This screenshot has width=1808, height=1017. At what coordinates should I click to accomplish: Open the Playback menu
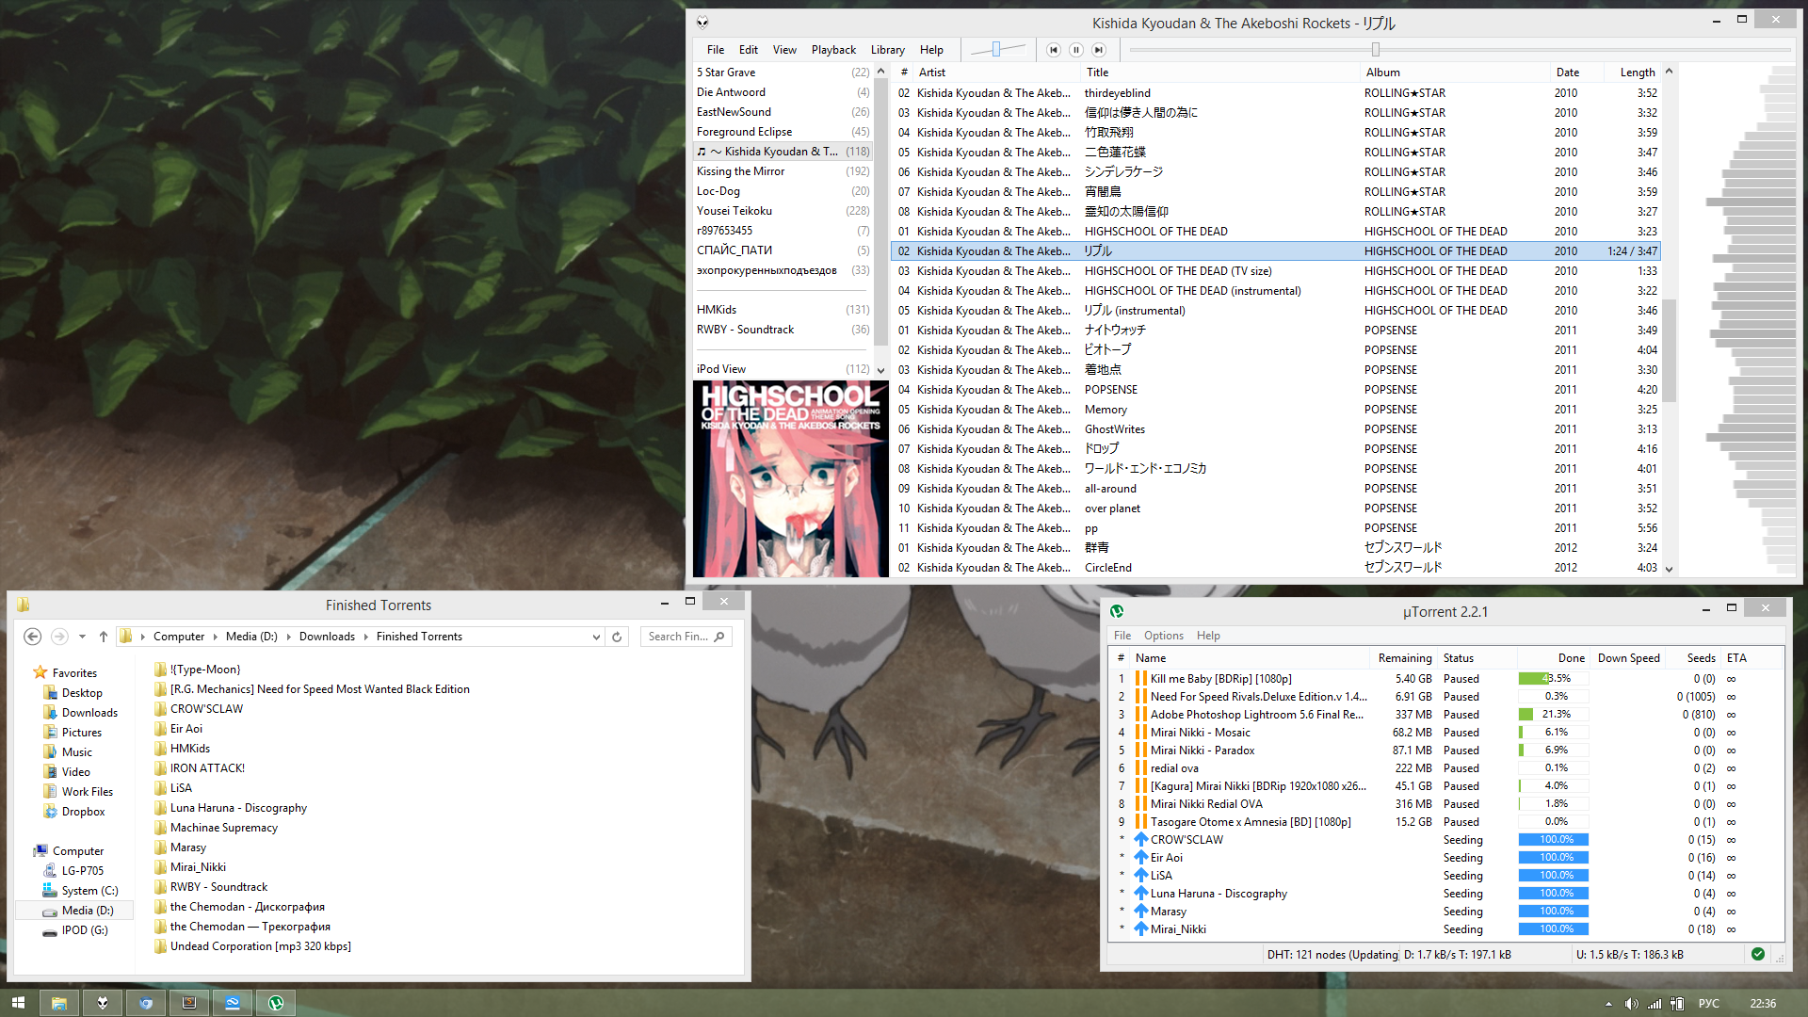tap(833, 50)
